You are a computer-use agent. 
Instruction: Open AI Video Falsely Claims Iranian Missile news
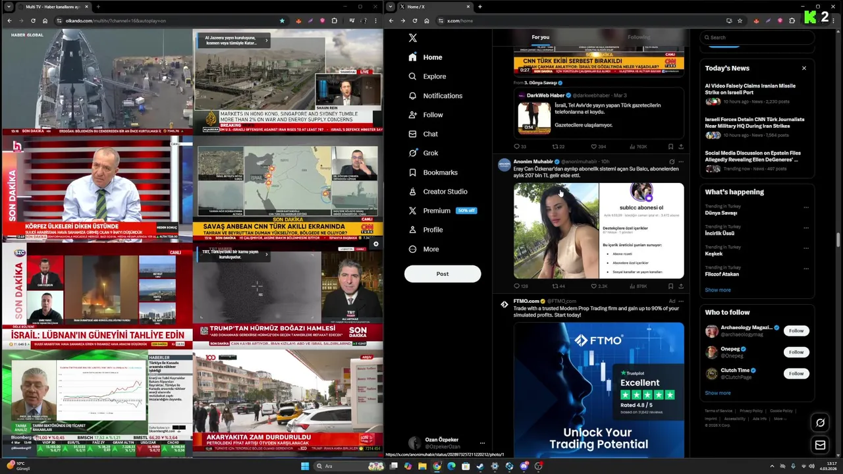755,93
